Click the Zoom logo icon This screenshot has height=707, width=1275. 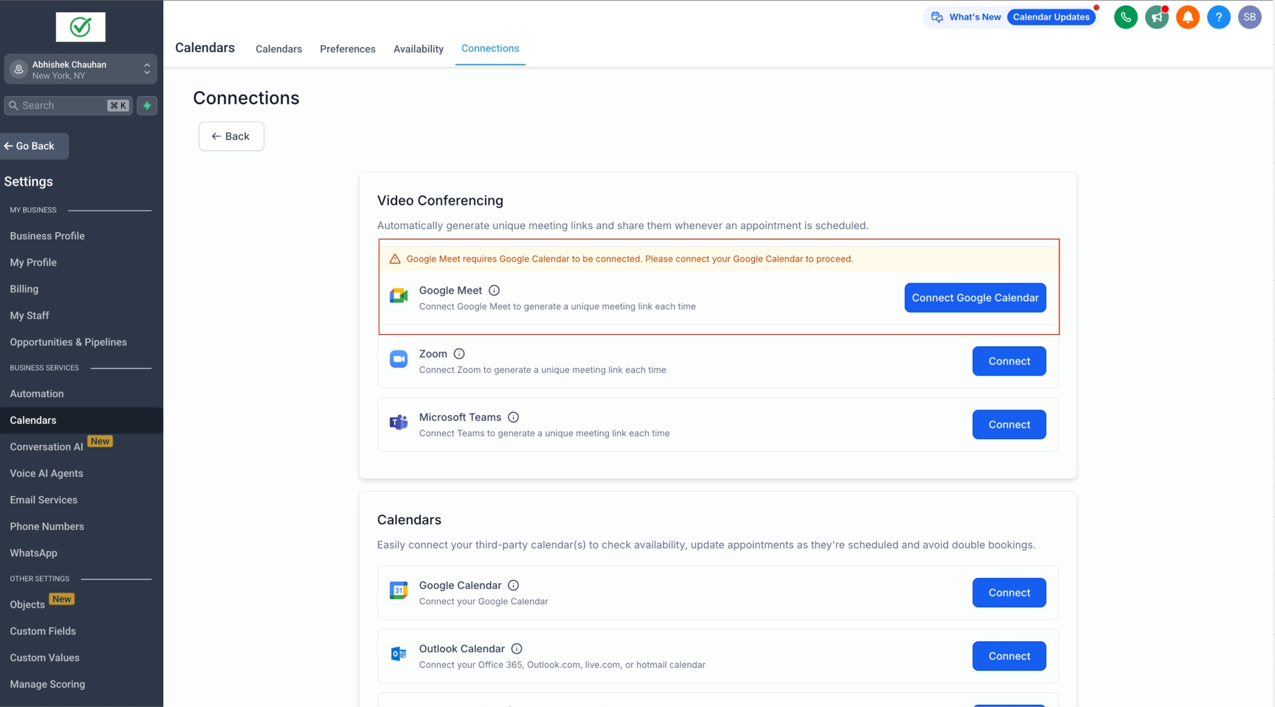[x=398, y=359]
